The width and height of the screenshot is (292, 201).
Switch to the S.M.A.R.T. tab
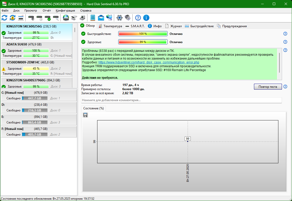pos(135,26)
